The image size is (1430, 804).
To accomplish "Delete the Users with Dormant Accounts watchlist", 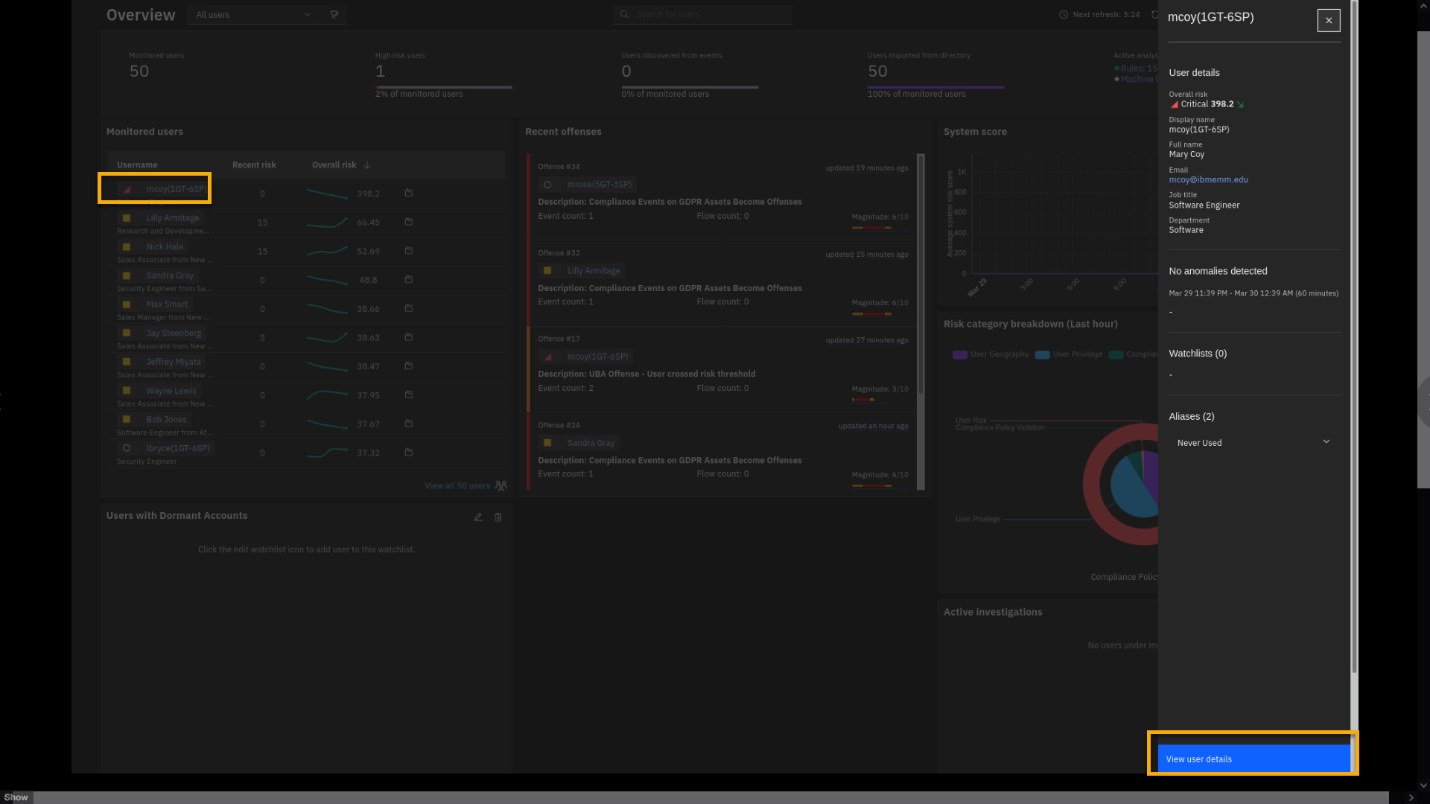I will click(498, 517).
